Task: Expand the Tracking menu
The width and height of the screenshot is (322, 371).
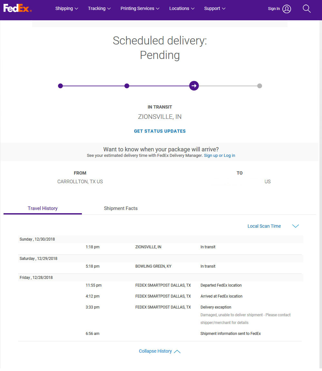Action: [x=99, y=9]
